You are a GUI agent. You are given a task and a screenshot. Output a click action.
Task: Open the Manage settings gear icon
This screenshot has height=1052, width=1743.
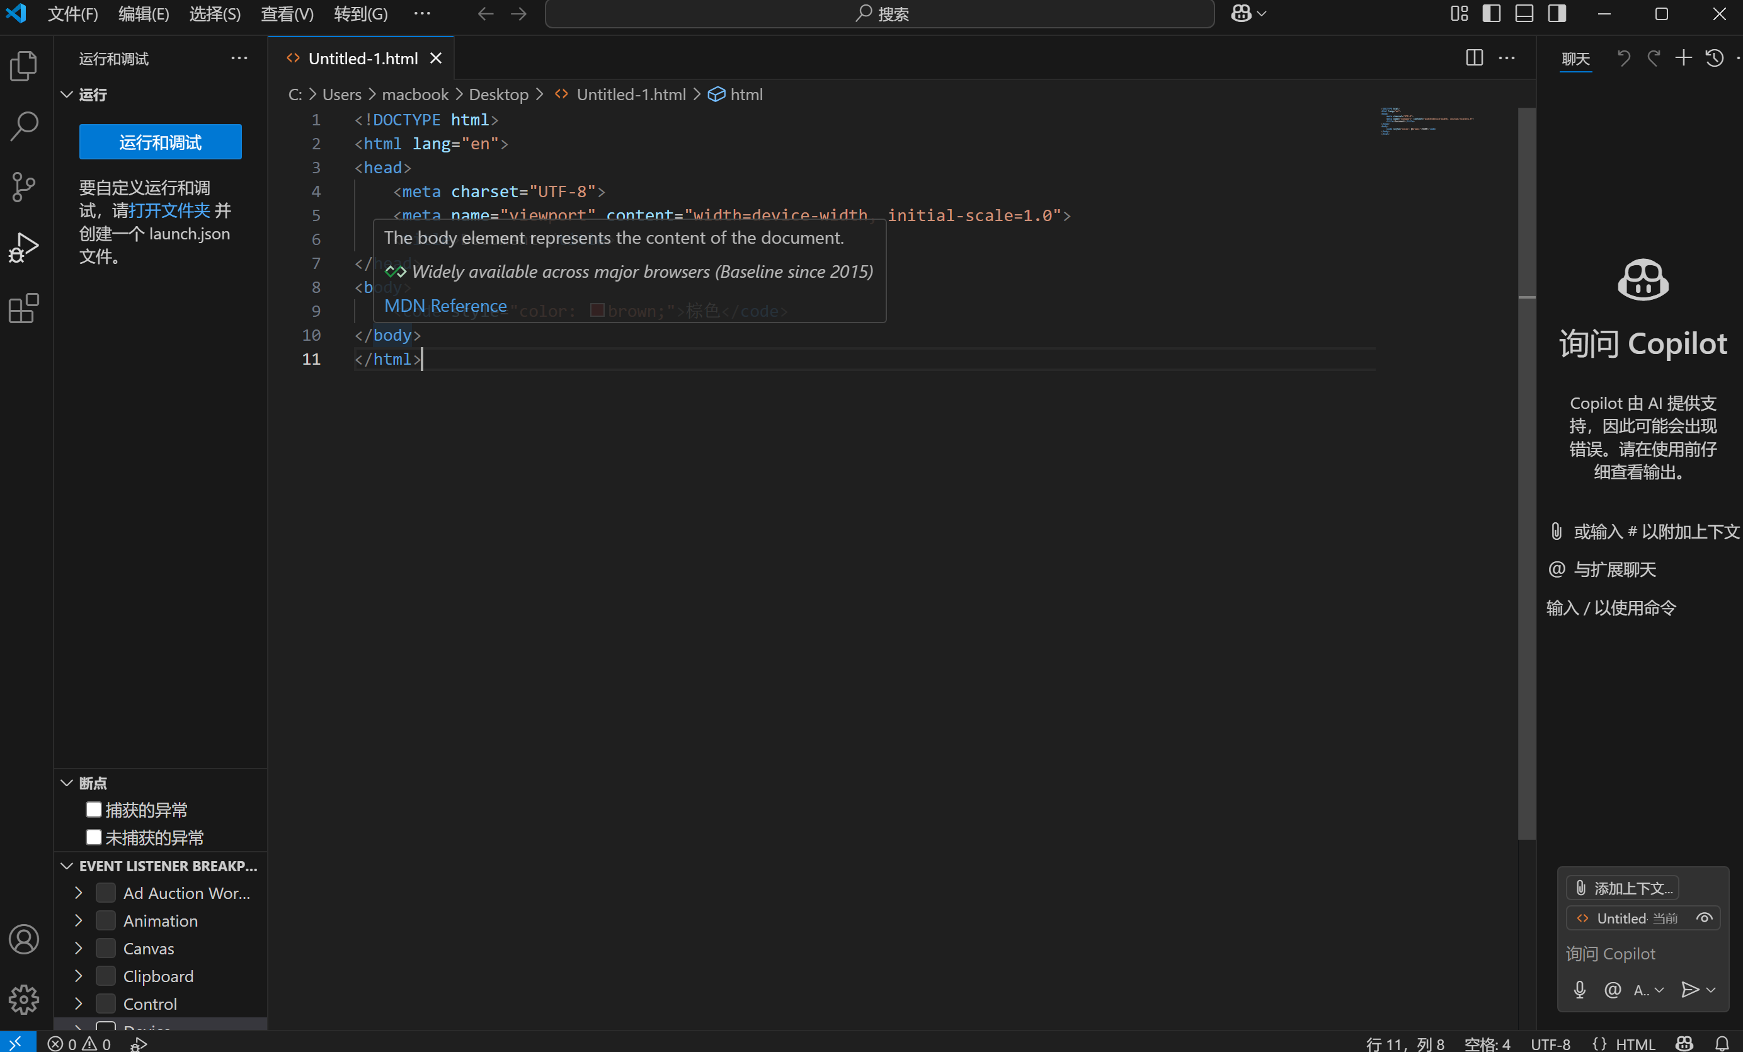[23, 999]
